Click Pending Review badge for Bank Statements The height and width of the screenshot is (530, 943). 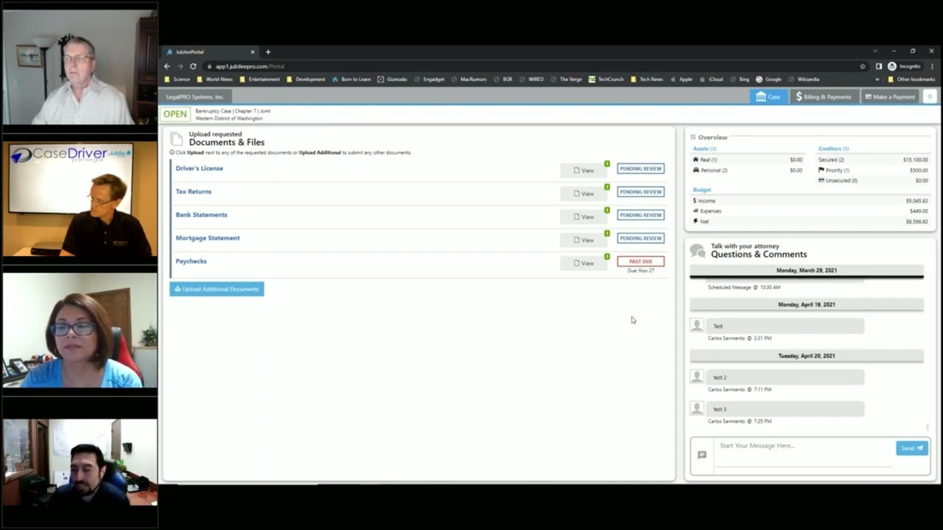tap(640, 215)
